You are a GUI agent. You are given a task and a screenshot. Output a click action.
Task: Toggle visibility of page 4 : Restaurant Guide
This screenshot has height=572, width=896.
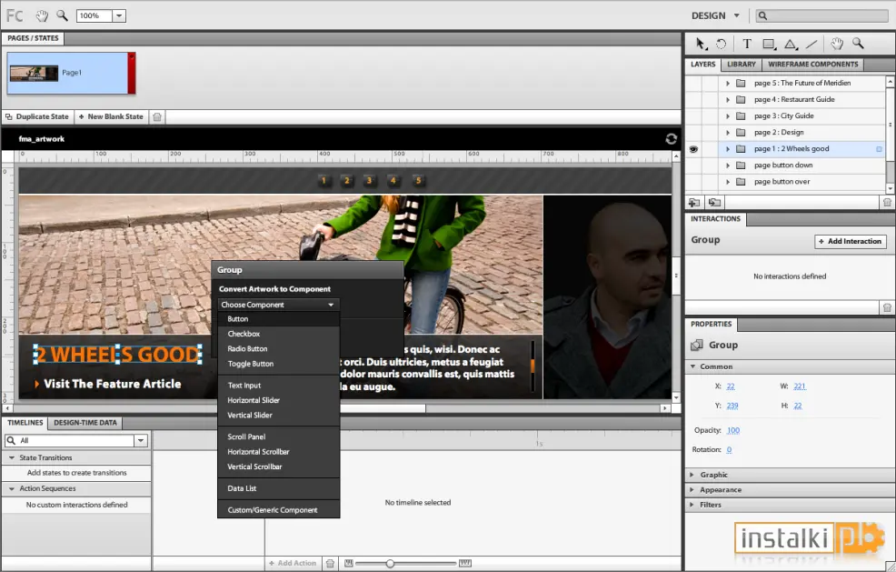pyautogui.click(x=693, y=99)
